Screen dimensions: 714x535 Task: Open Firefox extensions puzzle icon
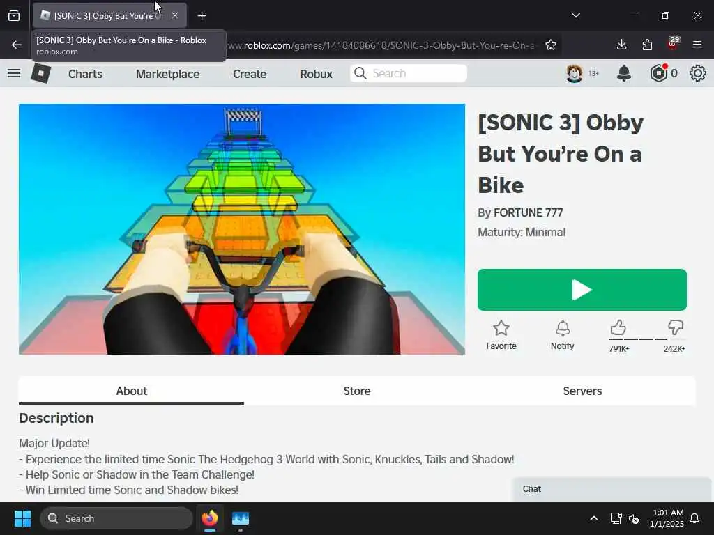click(647, 45)
